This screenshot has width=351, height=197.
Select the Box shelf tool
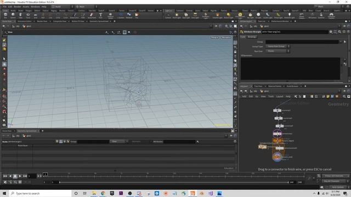(x=5, y=15)
